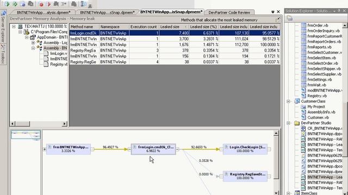Collapse the CustomerClass project node
The image size is (348, 195).
tap(288, 101)
